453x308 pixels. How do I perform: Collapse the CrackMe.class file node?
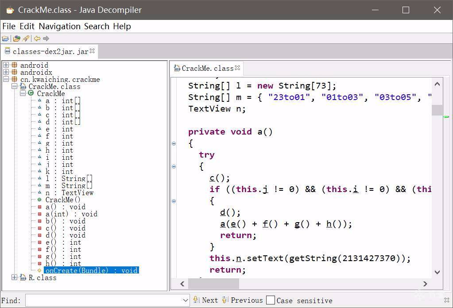click(x=14, y=86)
